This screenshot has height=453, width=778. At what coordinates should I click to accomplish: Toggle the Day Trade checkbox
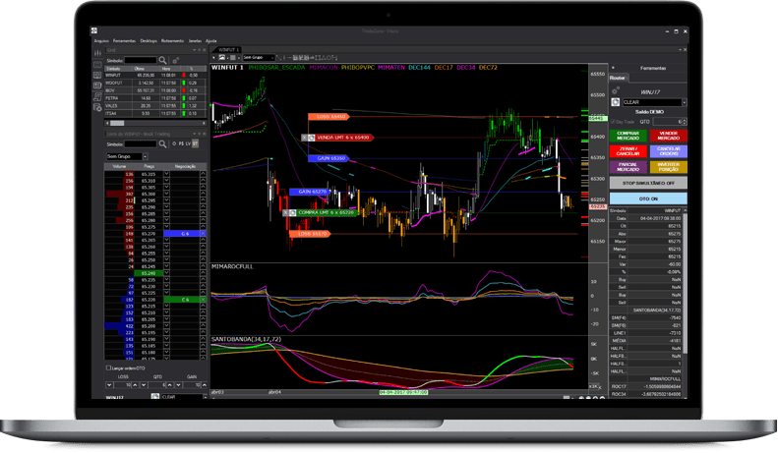tap(613, 122)
